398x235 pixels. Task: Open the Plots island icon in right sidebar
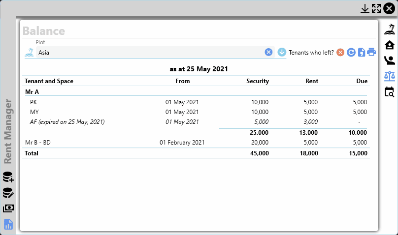390,29
